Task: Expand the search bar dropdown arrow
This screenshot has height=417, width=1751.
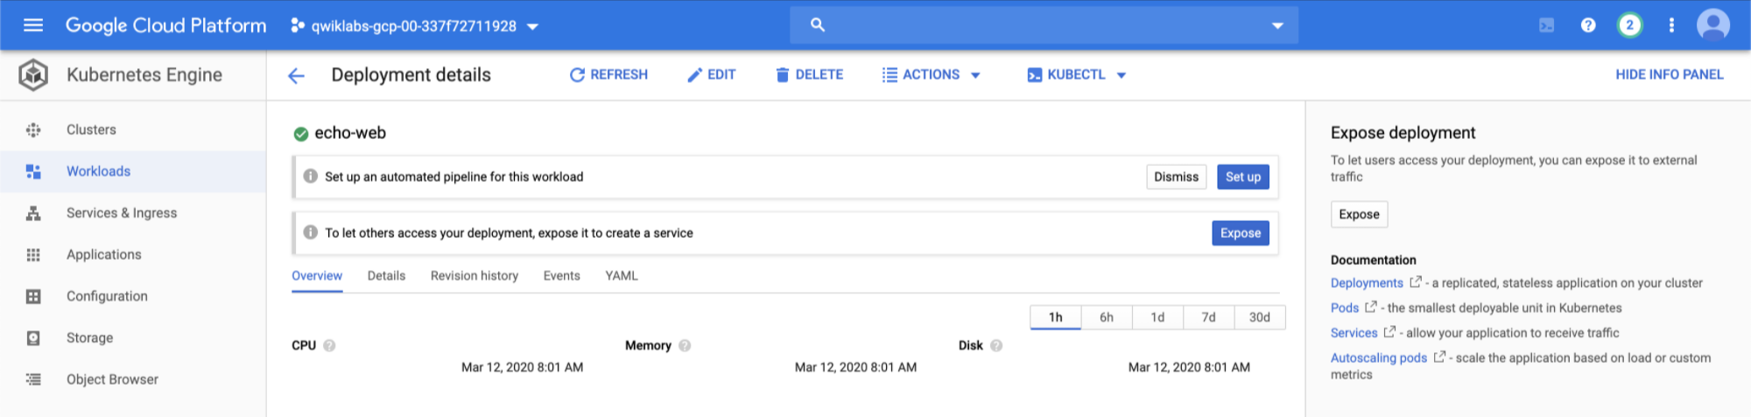Action: (1277, 26)
